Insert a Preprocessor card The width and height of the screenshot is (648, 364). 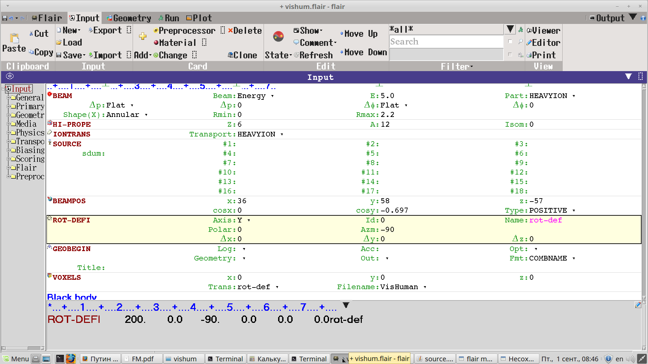(184, 31)
